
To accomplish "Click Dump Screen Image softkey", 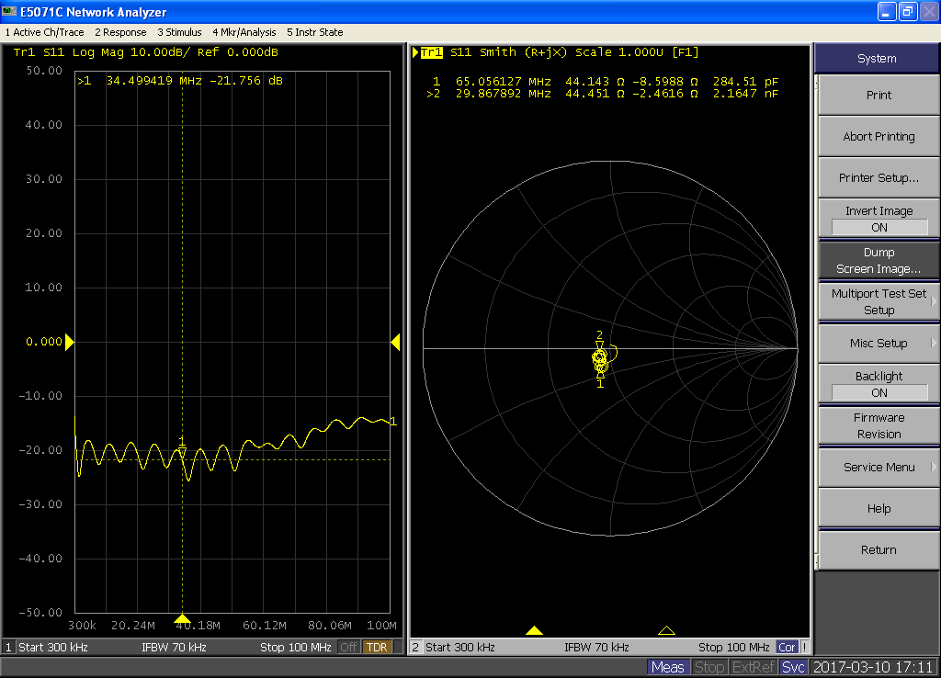I will click(879, 260).
